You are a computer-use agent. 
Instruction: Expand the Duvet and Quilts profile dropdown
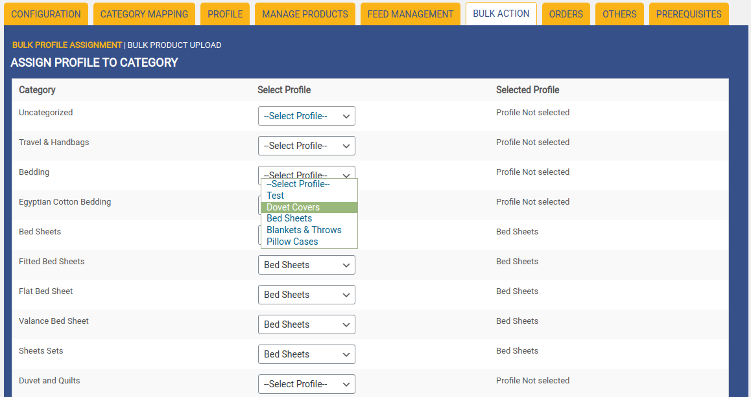(x=306, y=384)
